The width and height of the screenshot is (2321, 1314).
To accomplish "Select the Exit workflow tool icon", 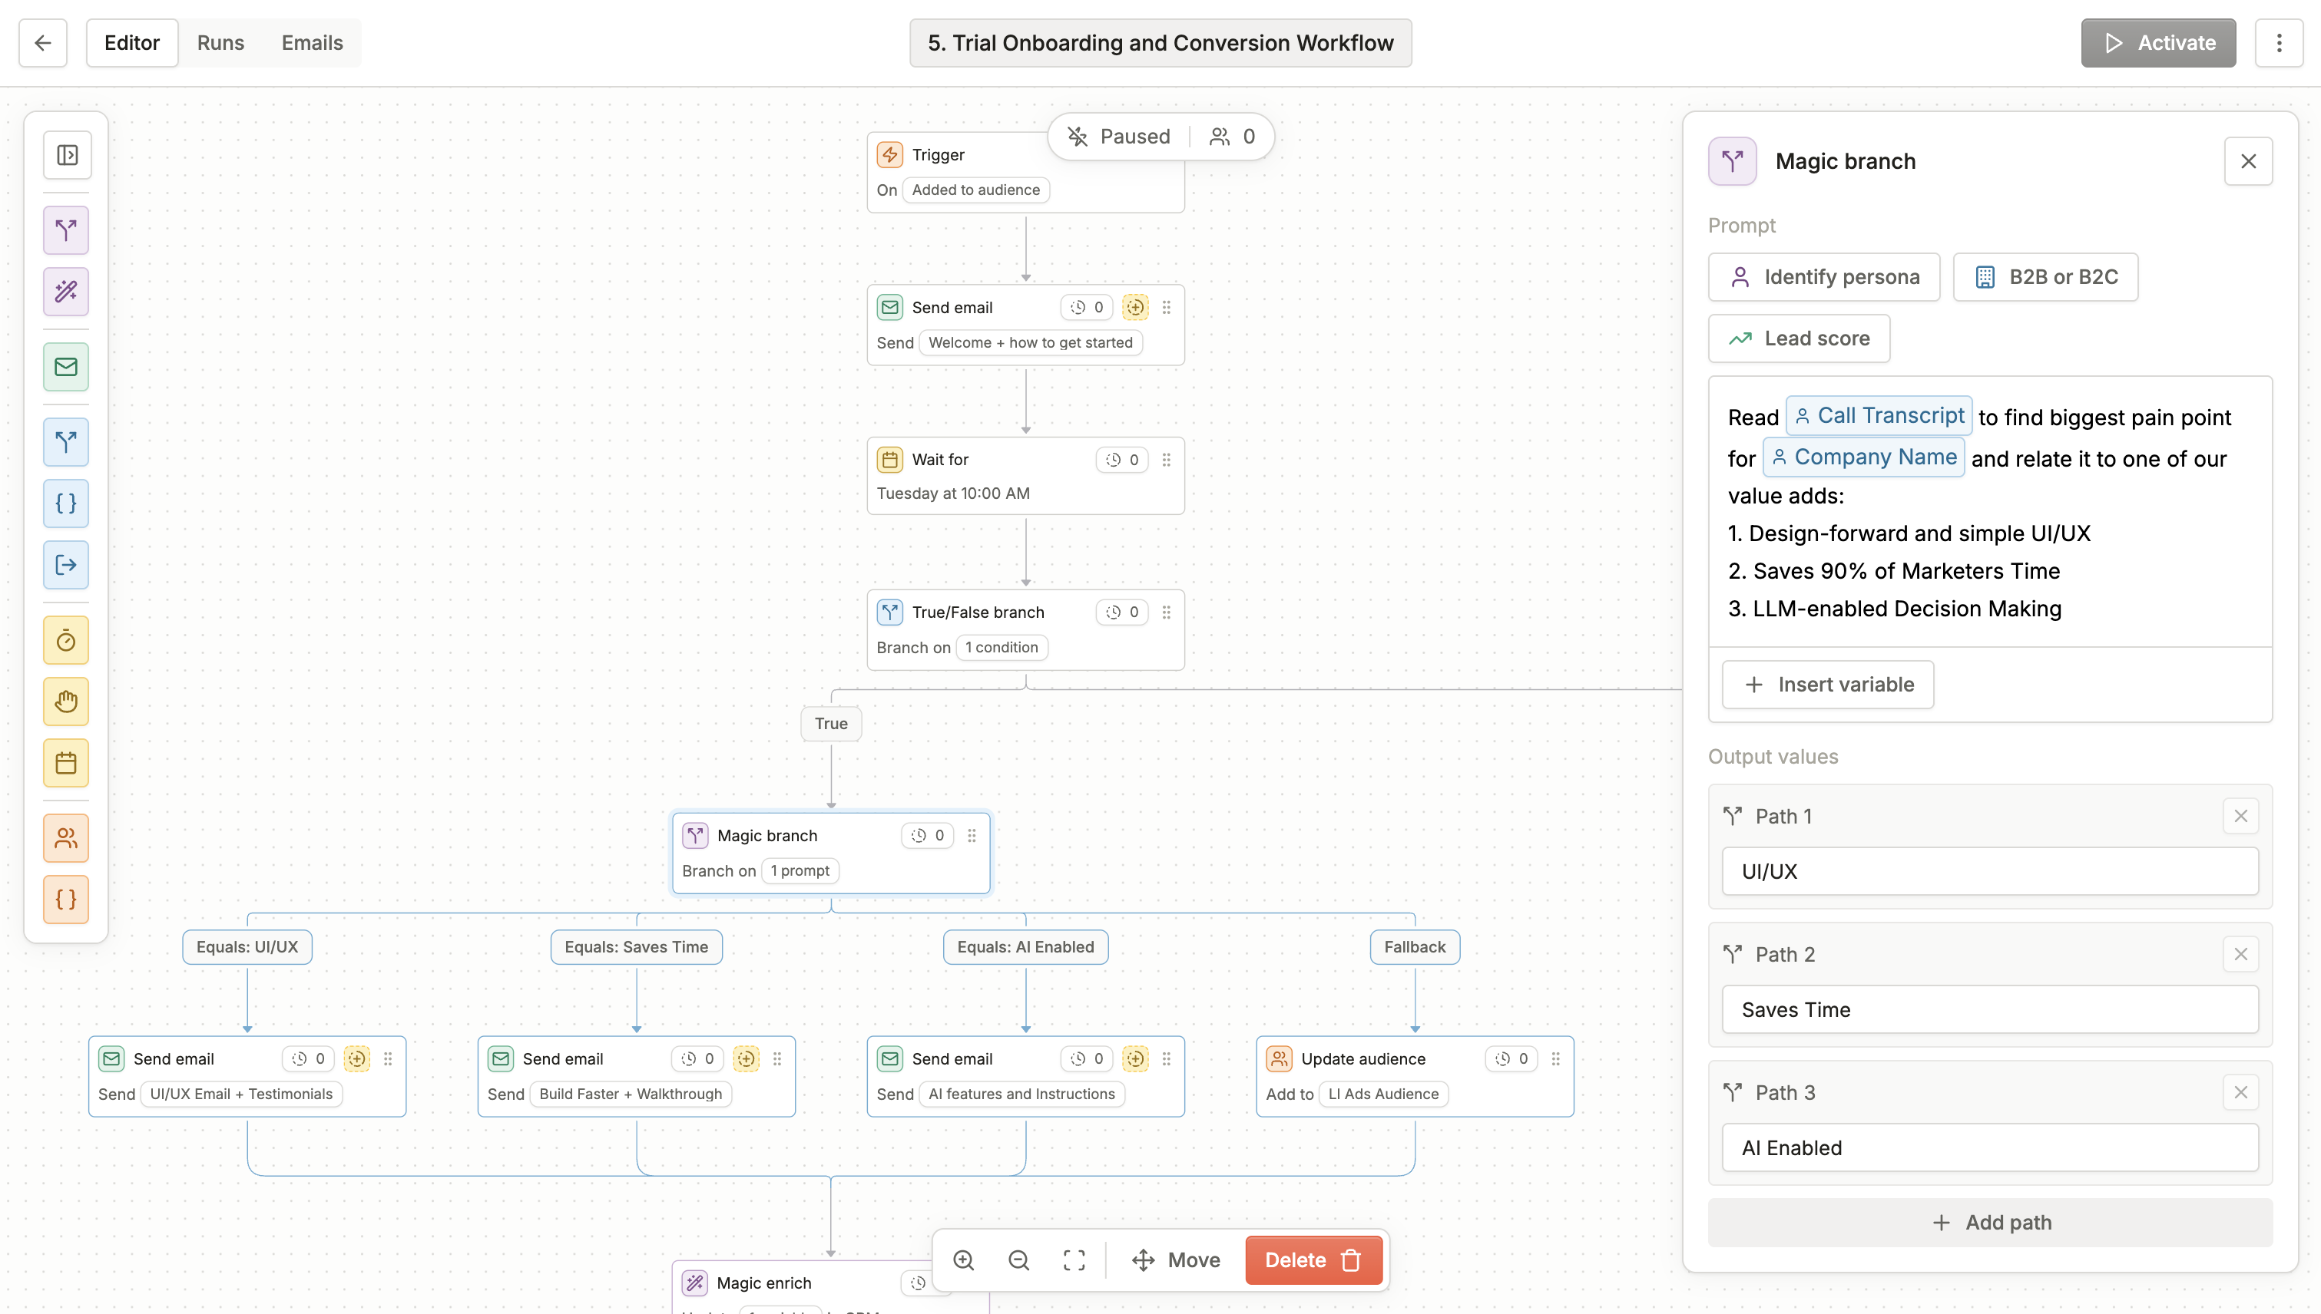I will (x=66, y=565).
